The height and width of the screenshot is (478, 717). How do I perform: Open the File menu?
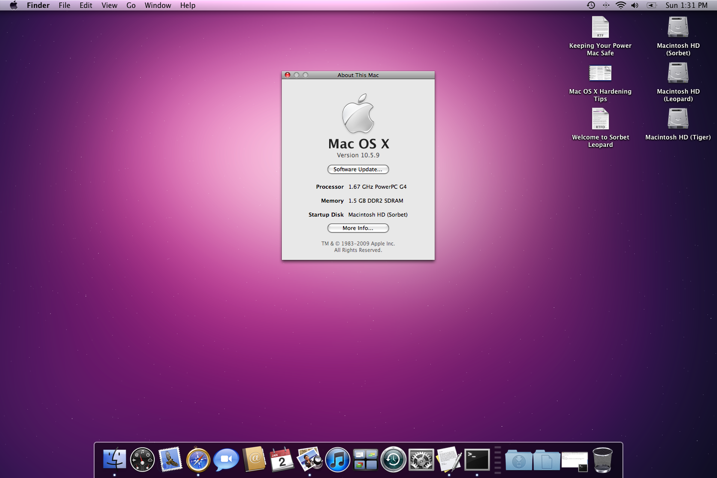(65, 5)
